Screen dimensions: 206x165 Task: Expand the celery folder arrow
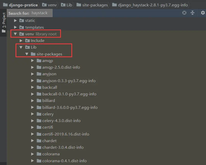point(32,114)
